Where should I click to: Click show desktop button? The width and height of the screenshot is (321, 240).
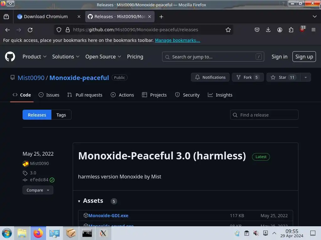(x=313, y=233)
